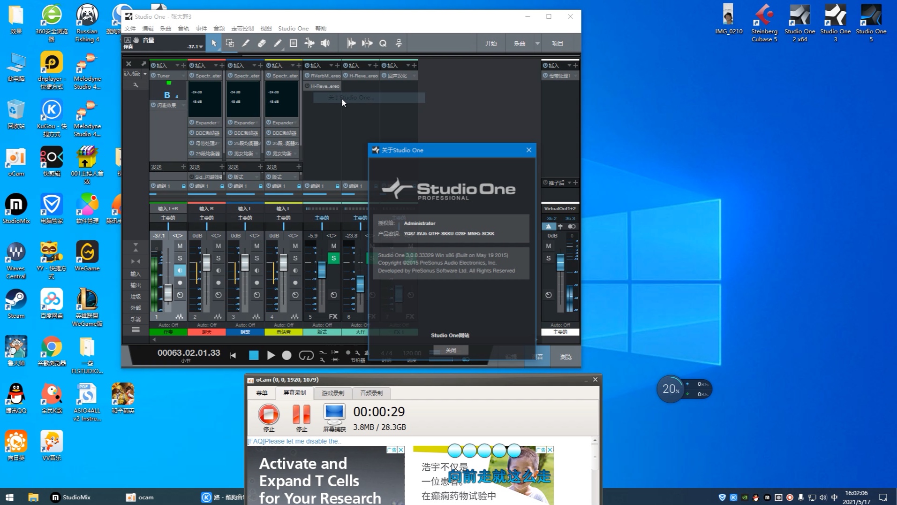Click the Record transport button
Image resolution: width=897 pixels, height=505 pixels.
click(x=286, y=355)
